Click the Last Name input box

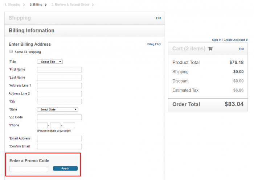[60, 78]
